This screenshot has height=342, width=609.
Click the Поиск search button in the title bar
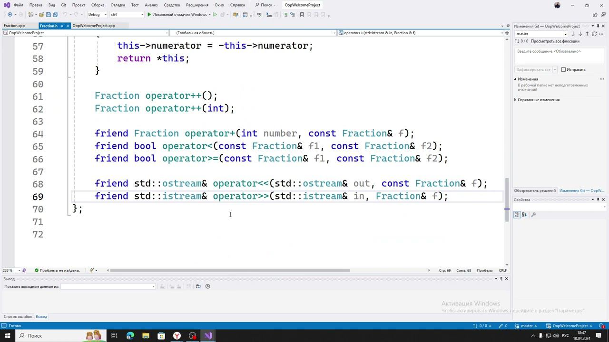tap(265, 5)
